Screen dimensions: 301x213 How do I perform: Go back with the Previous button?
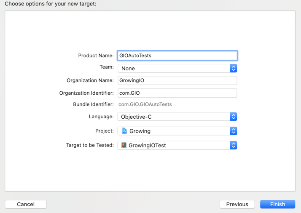click(x=237, y=204)
